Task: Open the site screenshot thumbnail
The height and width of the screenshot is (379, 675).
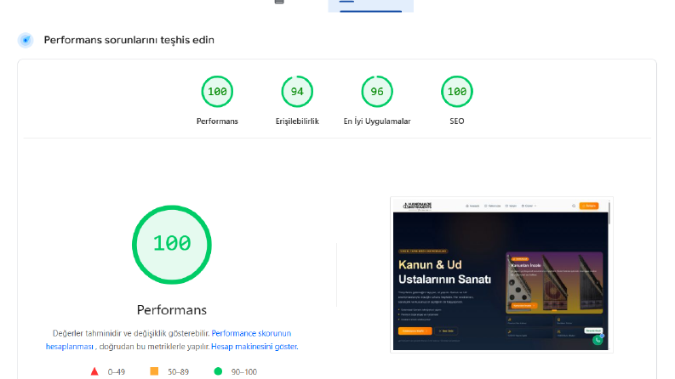Action: 501,275
